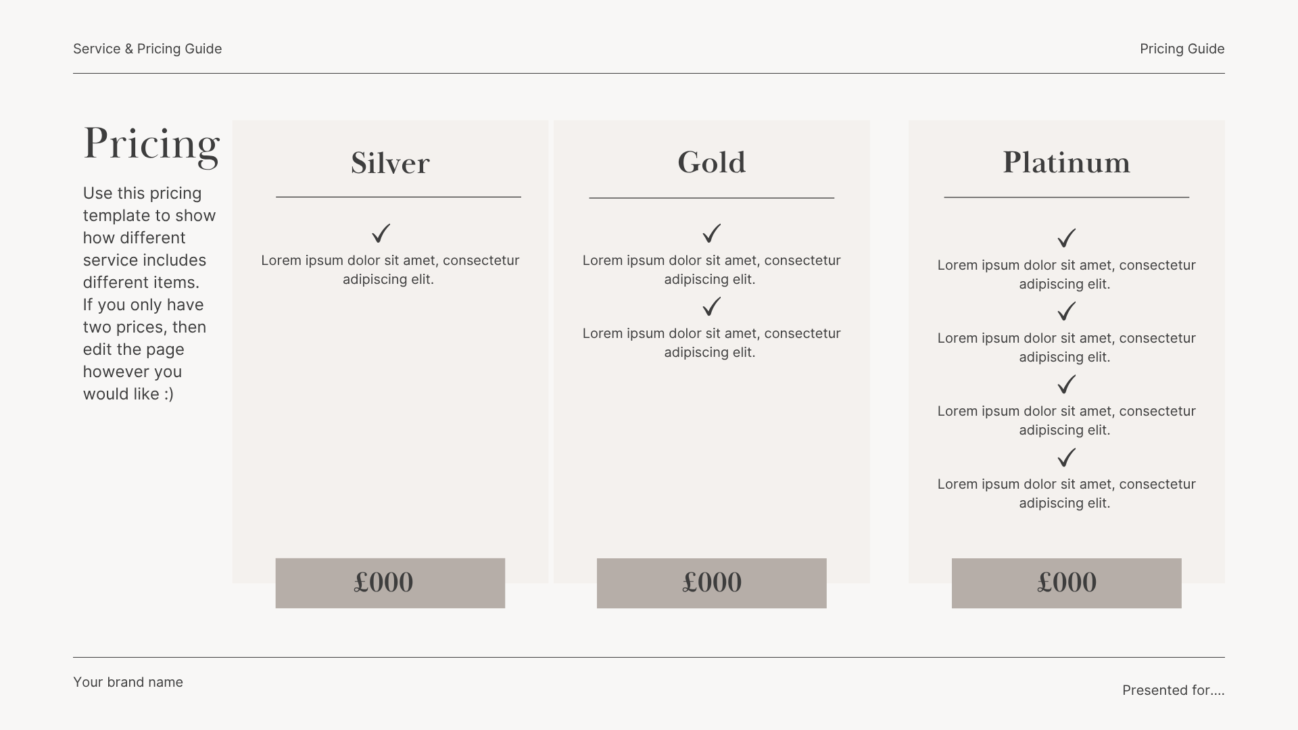Click the third checkmark under Platinum
The width and height of the screenshot is (1298, 730).
[x=1066, y=384]
